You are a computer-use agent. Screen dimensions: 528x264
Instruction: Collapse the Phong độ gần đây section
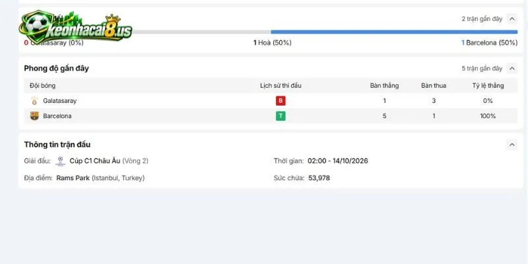click(512, 69)
